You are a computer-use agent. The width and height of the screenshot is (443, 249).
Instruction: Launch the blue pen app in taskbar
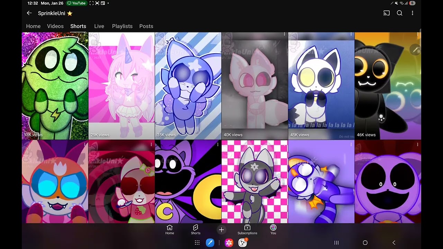pos(210,243)
